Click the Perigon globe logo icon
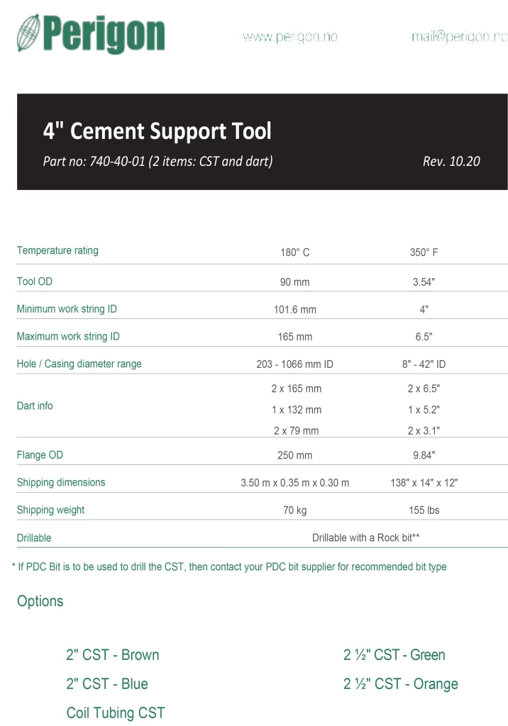 point(31,34)
